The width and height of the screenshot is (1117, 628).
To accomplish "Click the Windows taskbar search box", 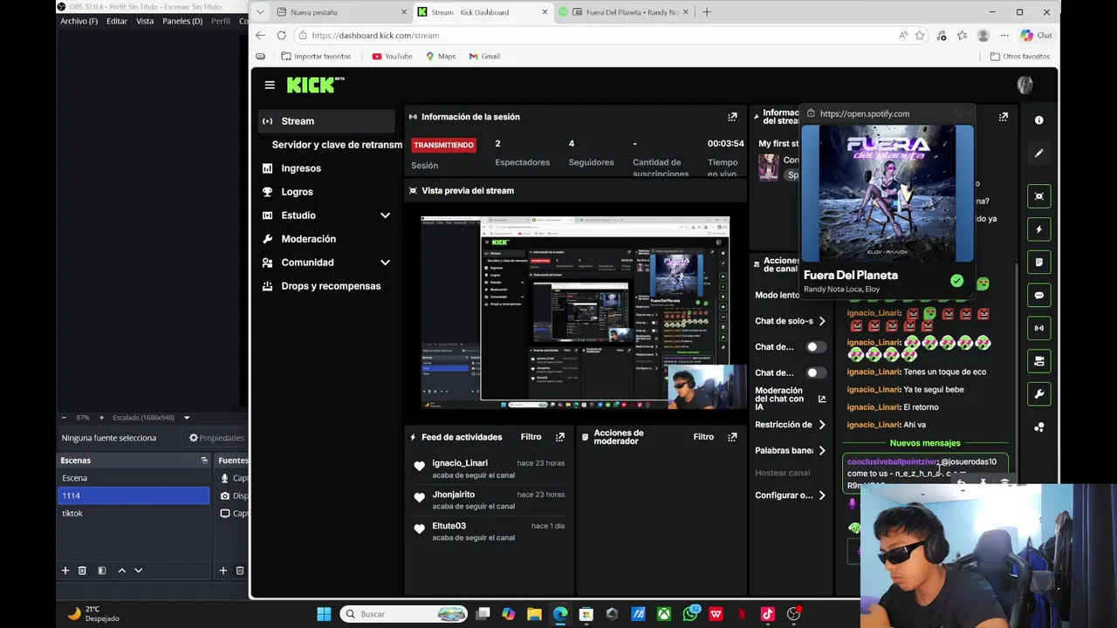I will tap(404, 614).
